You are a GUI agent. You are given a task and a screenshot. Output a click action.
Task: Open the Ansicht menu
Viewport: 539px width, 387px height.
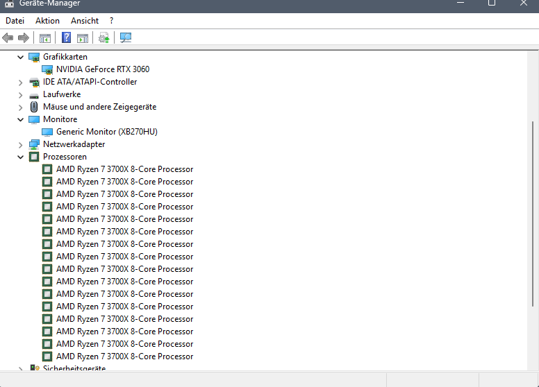(85, 21)
